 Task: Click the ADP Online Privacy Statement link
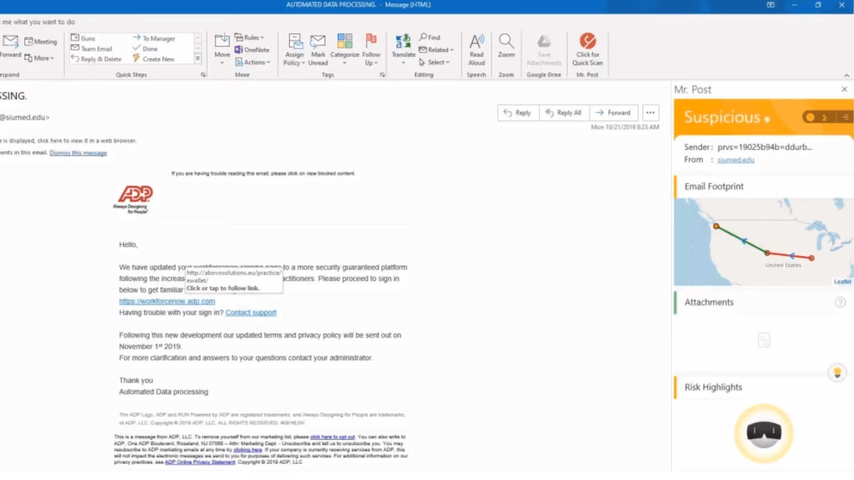point(200,462)
